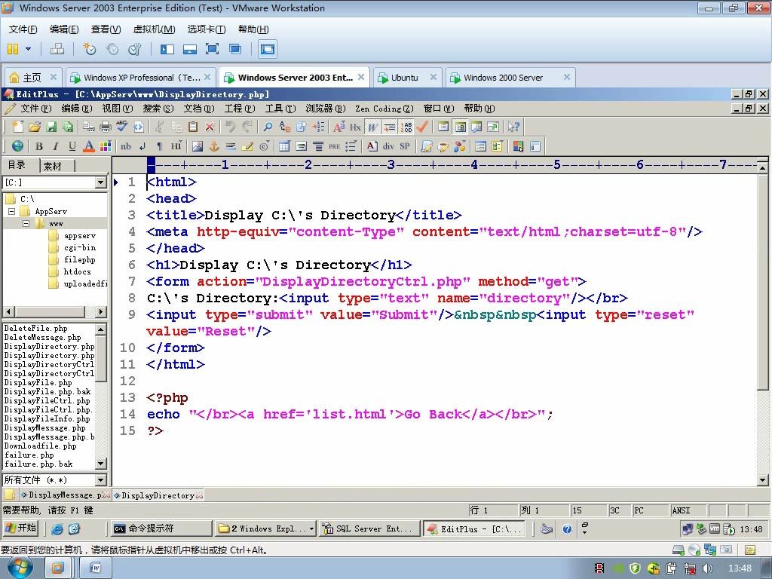Click the VMware snapshot manager icon
The width and height of the screenshot is (772, 579).
pos(134,49)
